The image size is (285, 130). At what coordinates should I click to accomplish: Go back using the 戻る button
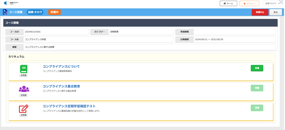276,12
